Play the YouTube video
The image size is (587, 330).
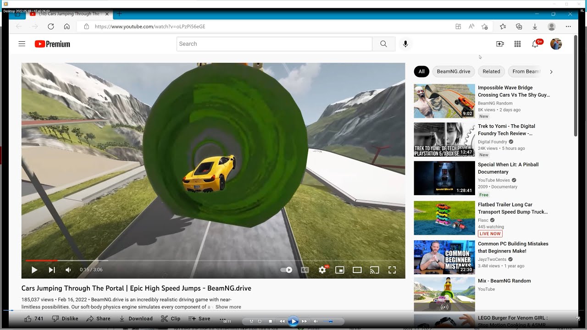34,270
